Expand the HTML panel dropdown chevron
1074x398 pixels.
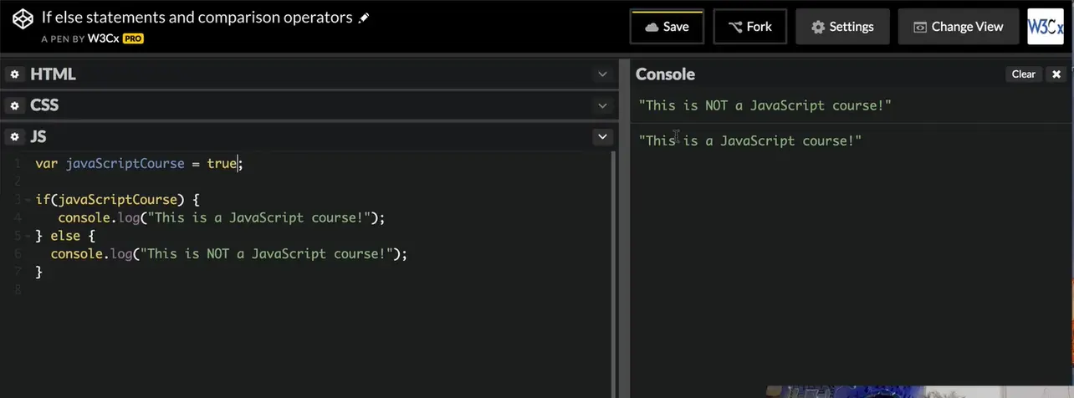(x=602, y=74)
